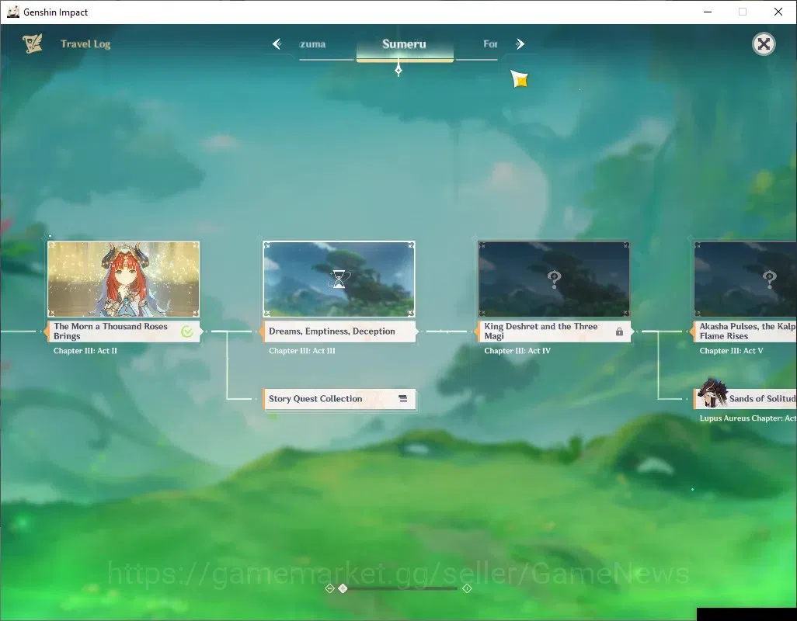797x621 pixels.
Task: Open the Nilou quest thumbnail image
Action: [124, 279]
